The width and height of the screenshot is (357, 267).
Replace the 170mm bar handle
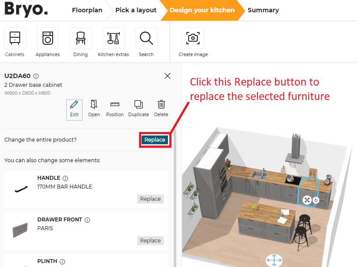(x=150, y=199)
